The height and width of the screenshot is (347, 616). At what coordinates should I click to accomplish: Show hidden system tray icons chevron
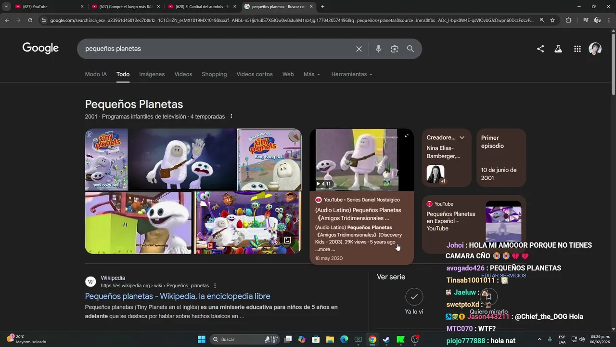coord(539,339)
